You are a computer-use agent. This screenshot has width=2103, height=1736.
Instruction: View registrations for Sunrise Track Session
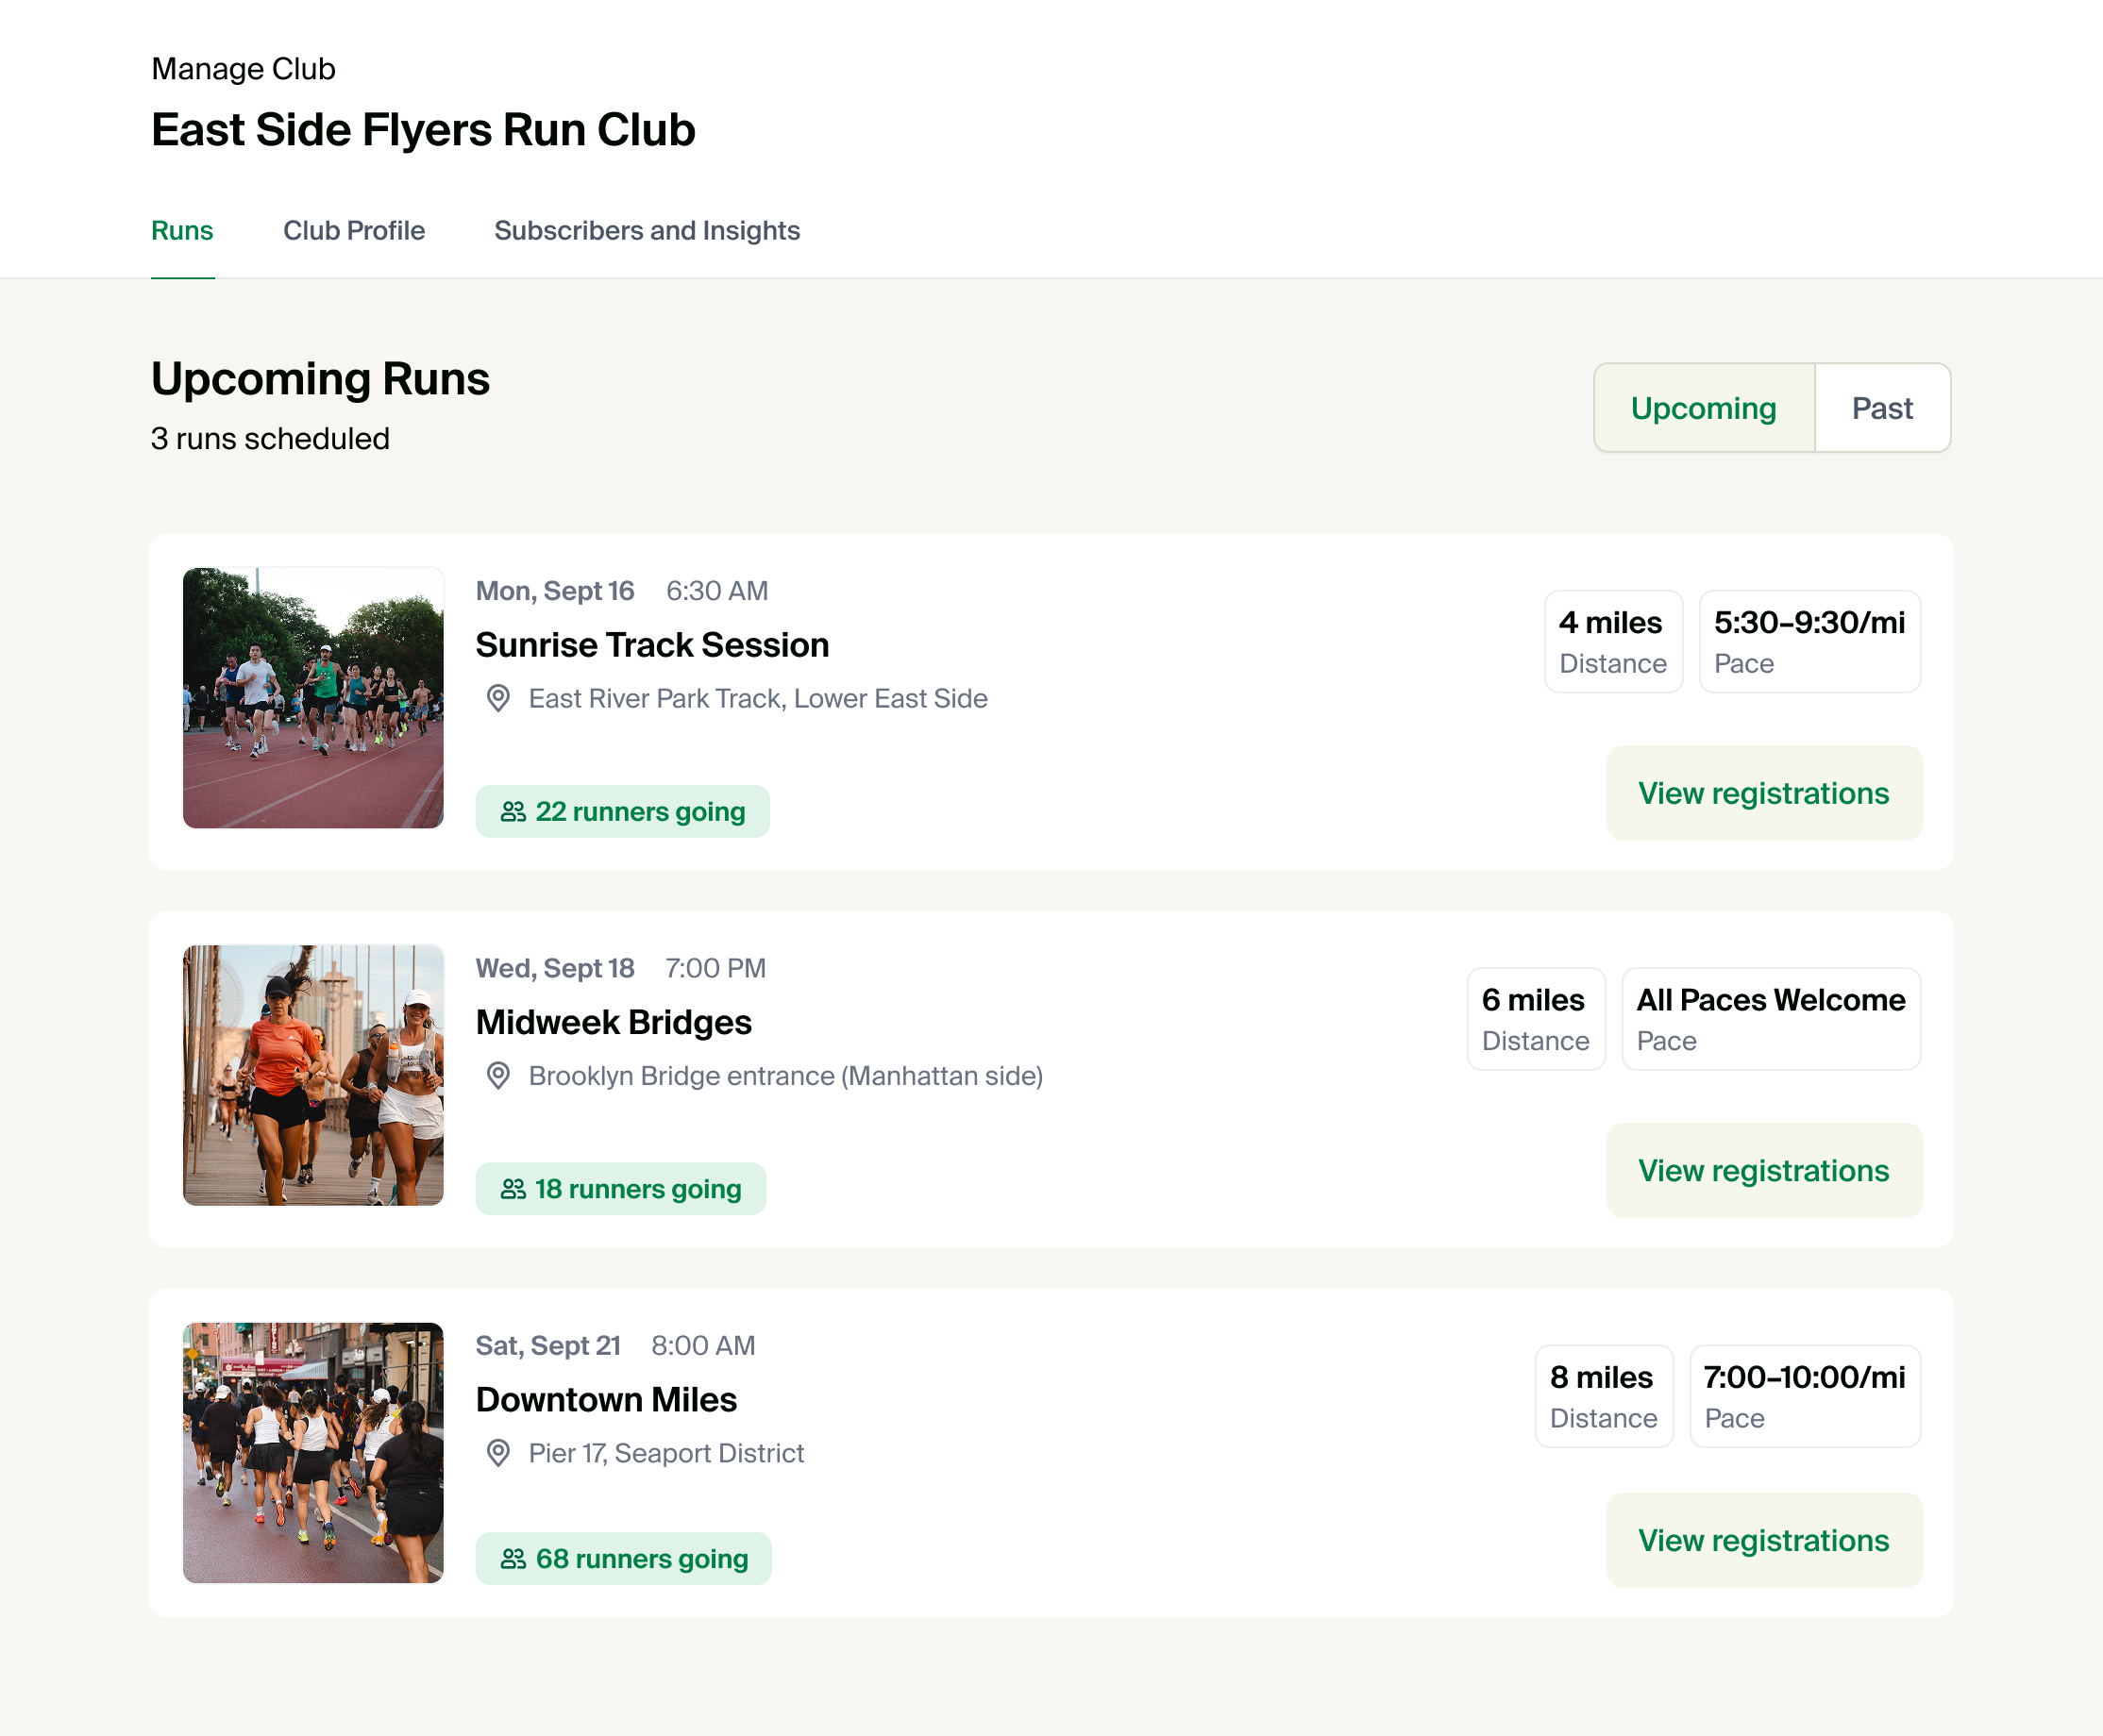tap(1763, 793)
